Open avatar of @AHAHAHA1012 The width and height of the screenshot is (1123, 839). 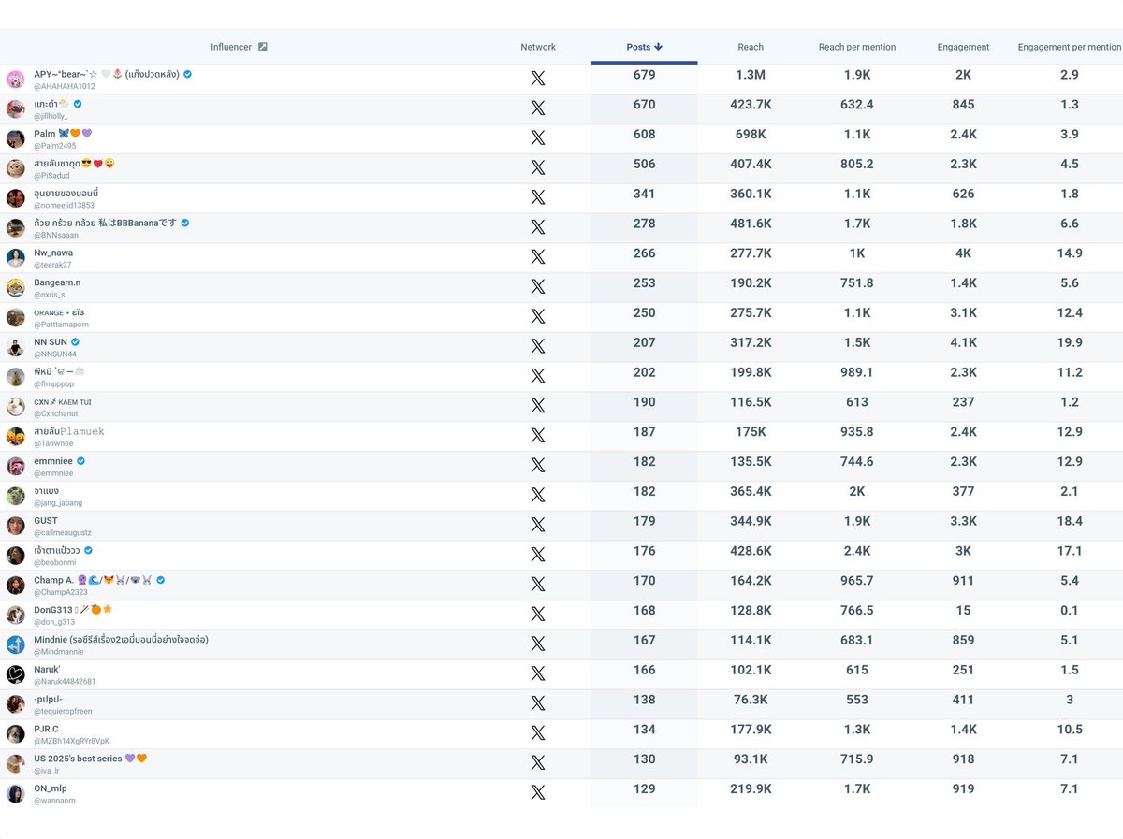pyautogui.click(x=16, y=80)
